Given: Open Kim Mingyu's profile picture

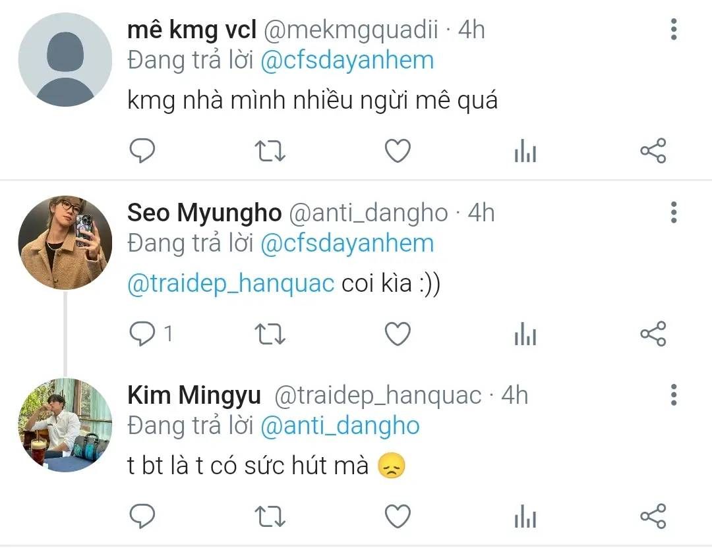Looking at the screenshot, I should click(65, 425).
